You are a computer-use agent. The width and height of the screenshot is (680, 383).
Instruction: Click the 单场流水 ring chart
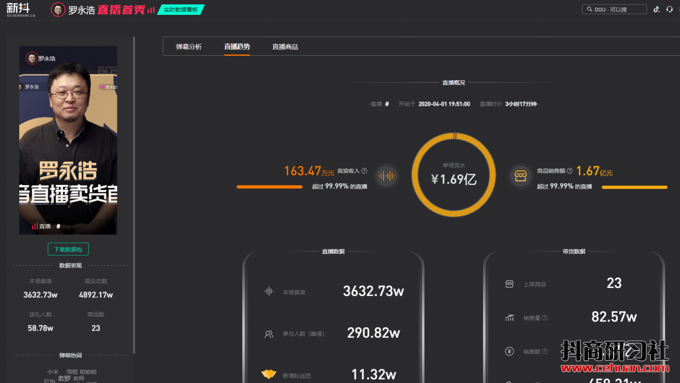click(454, 174)
